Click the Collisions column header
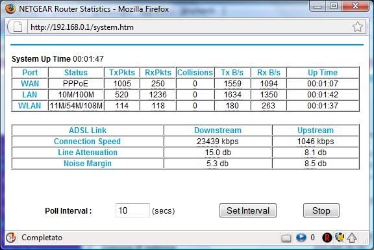The image size is (374, 250). (x=195, y=73)
